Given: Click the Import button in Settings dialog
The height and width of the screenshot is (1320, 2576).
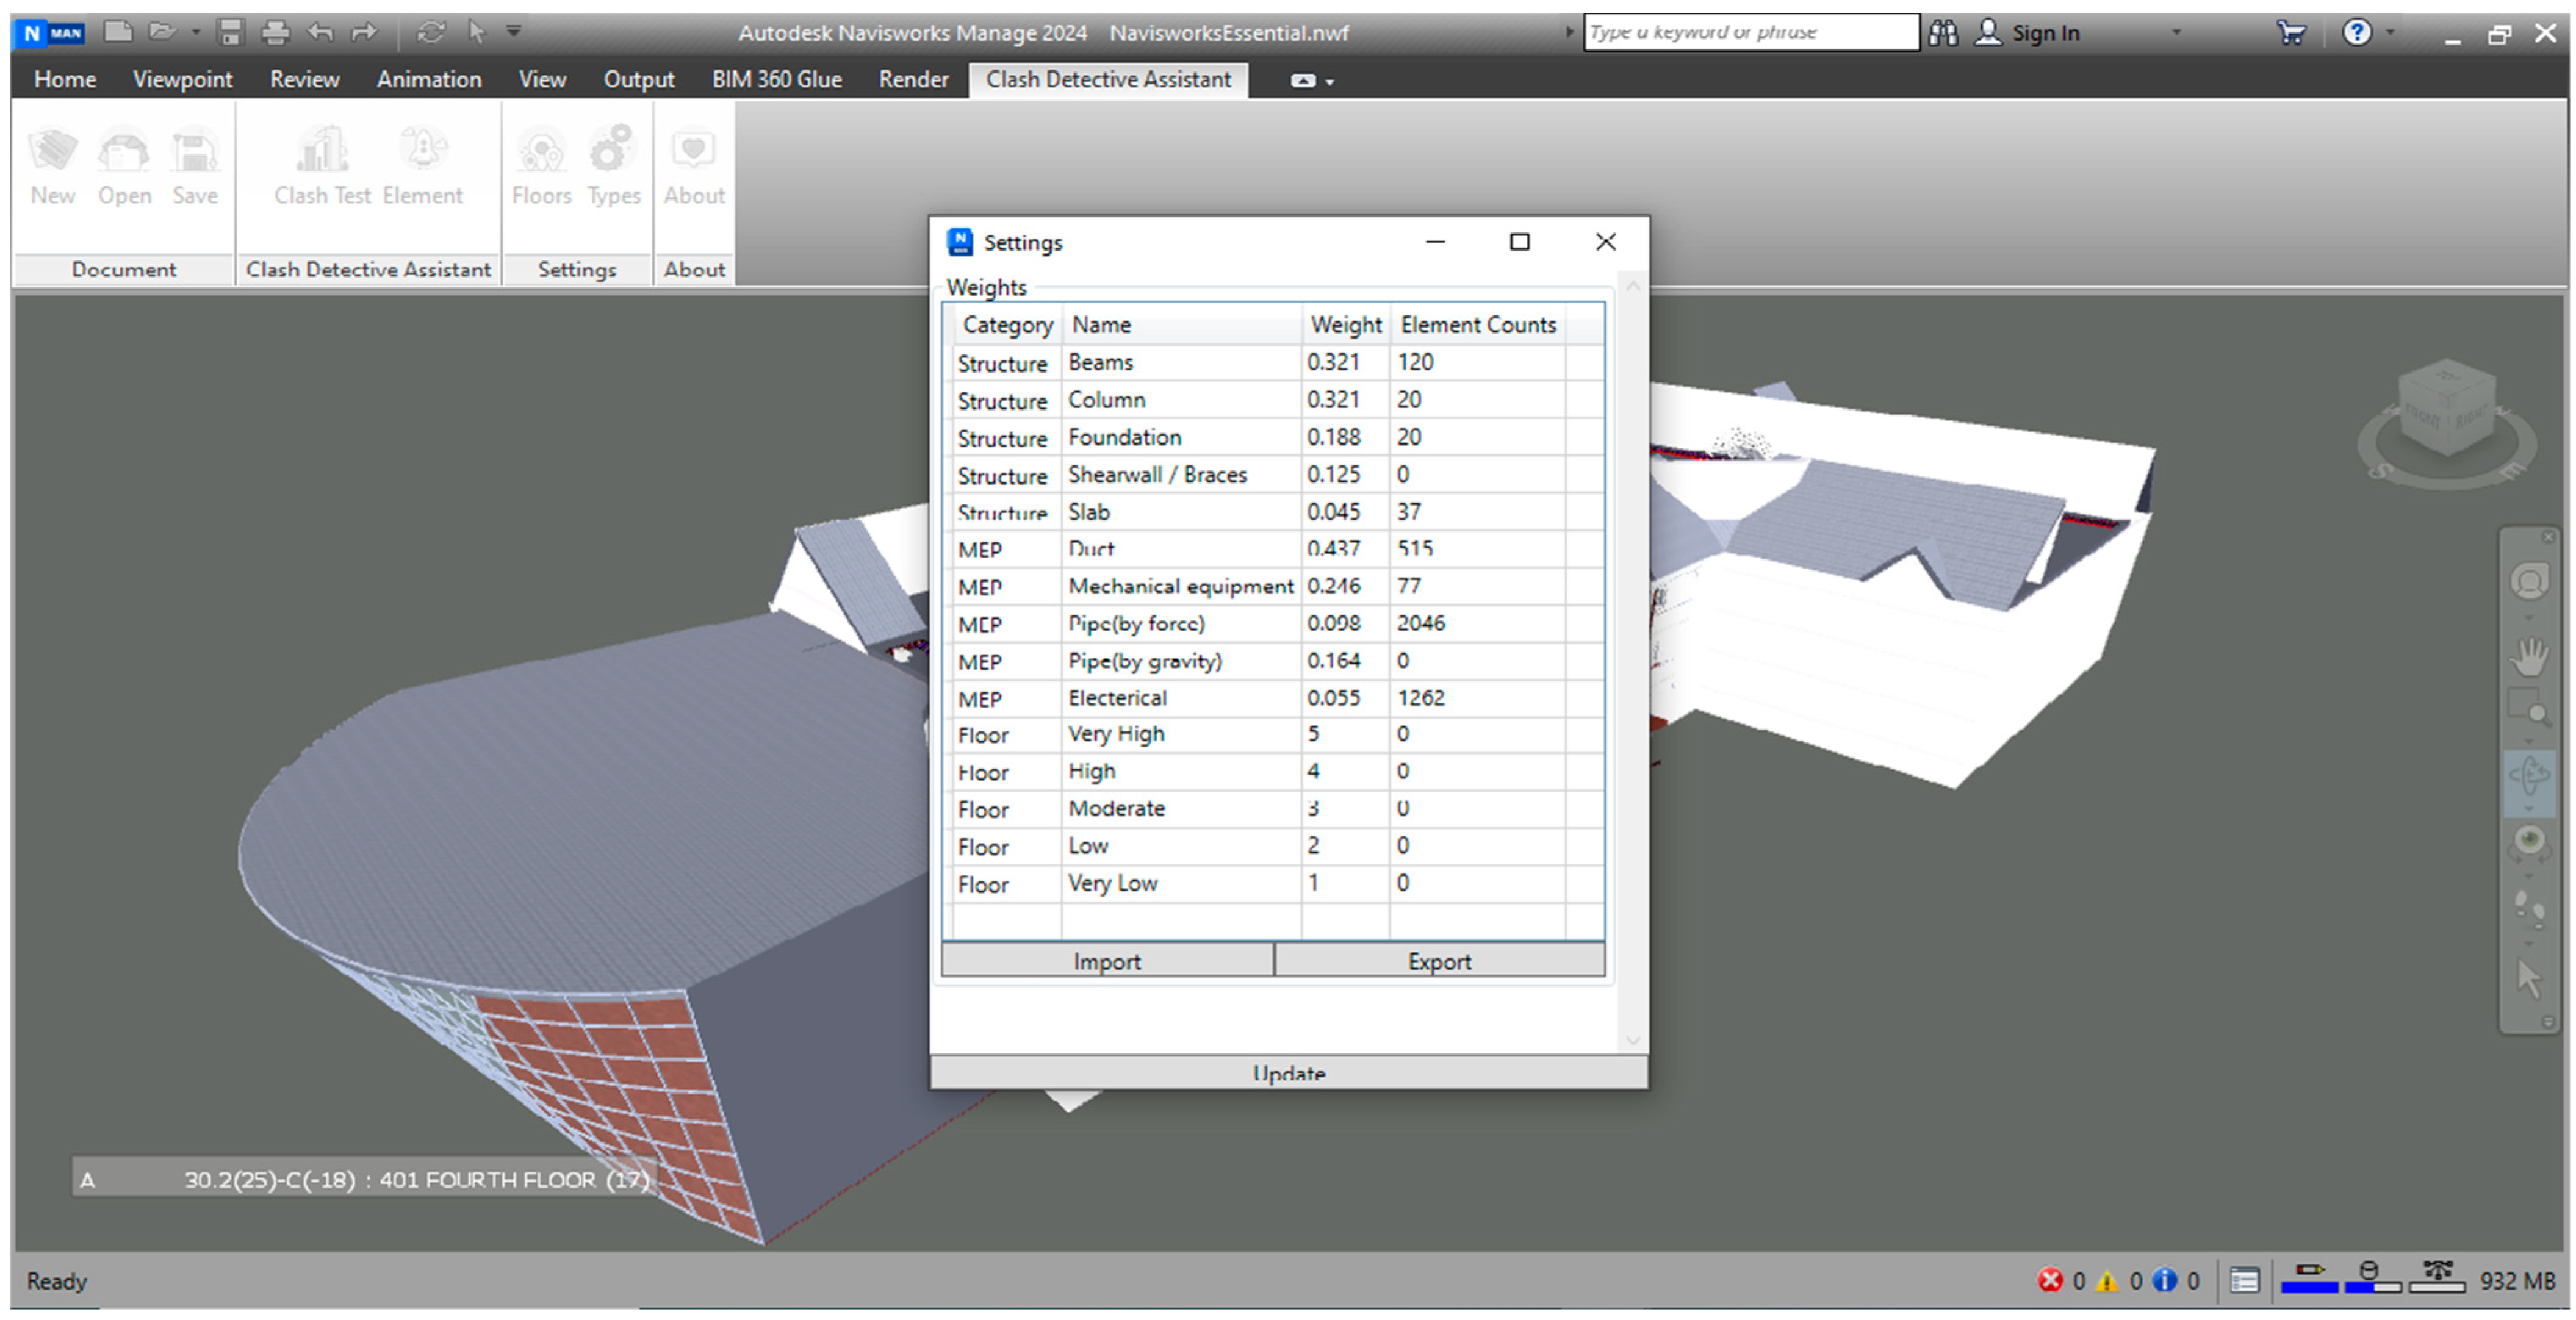Looking at the screenshot, I should point(1107,960).
